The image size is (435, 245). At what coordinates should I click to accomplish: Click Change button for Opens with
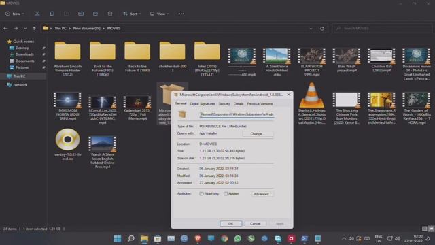258,133
